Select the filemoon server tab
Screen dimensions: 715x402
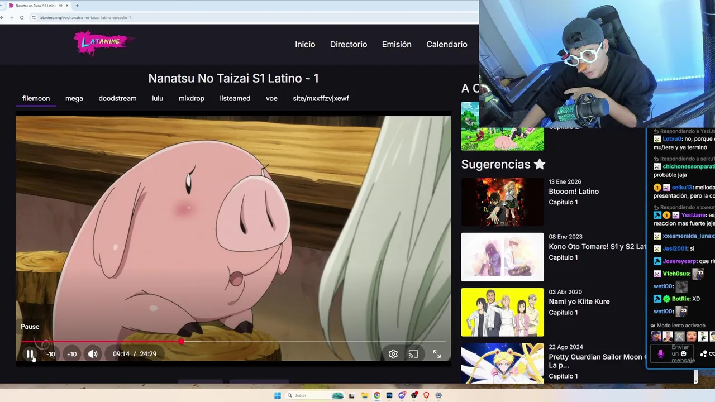36,98
